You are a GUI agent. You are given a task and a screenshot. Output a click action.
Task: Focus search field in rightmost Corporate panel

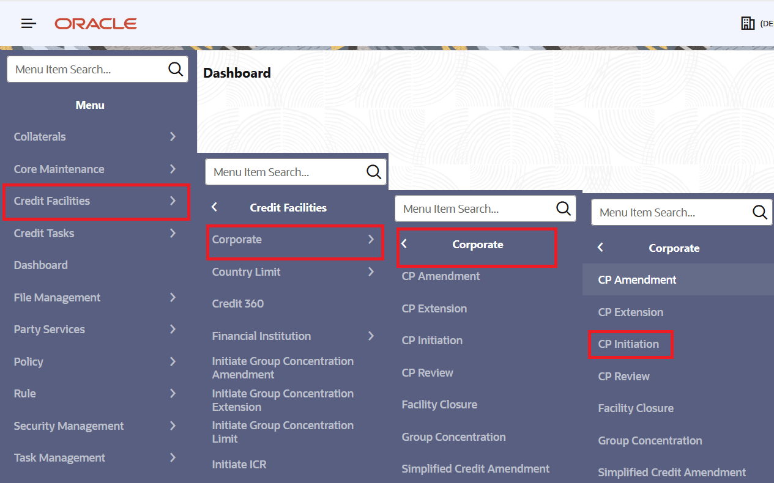[682, 212]
